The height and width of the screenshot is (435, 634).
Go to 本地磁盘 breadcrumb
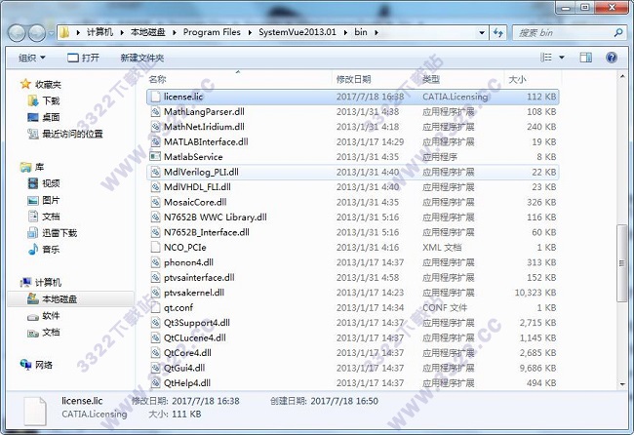(x=148, y=32)
